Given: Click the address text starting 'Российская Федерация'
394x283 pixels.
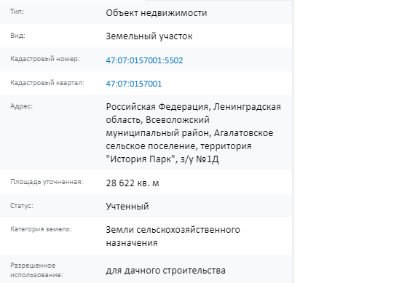Looking at the screenshot, I should click(193, 133).
